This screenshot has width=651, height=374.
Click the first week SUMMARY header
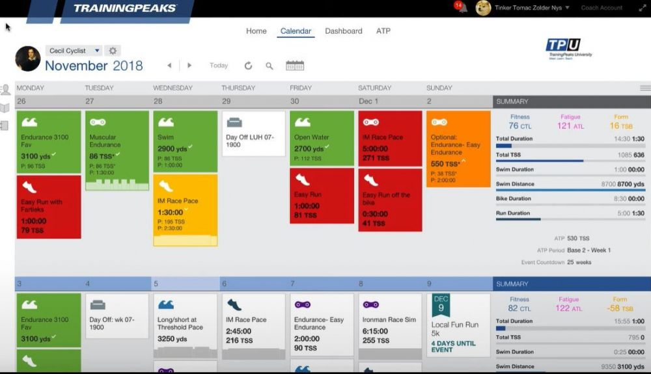[x=572, y=101]
